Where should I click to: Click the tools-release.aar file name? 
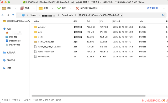point(46,52)
